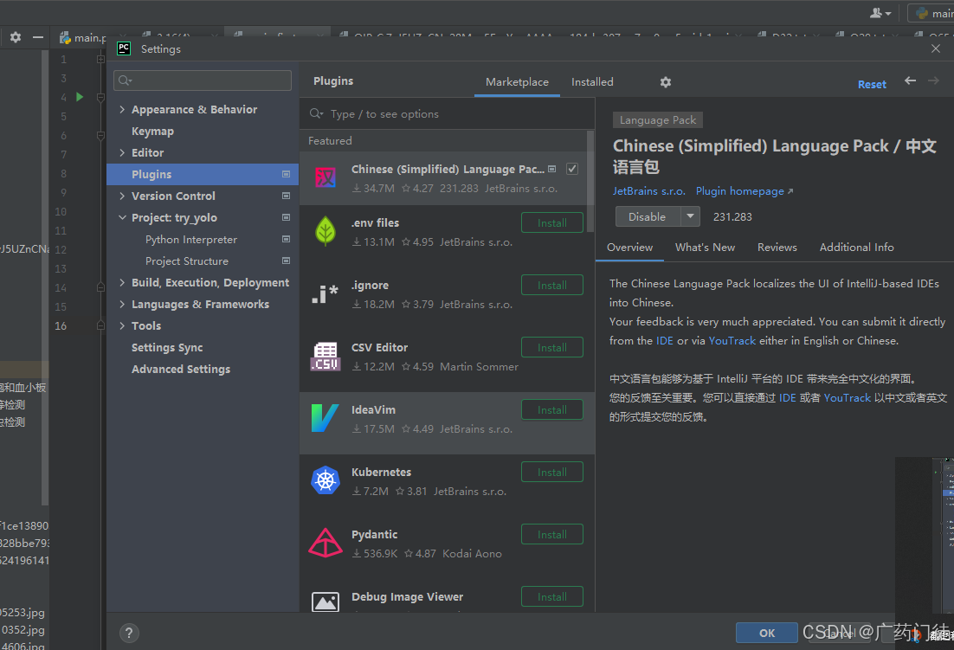
Task: Open the run configuration dropdown in toolbar
Action: (932, 13)
